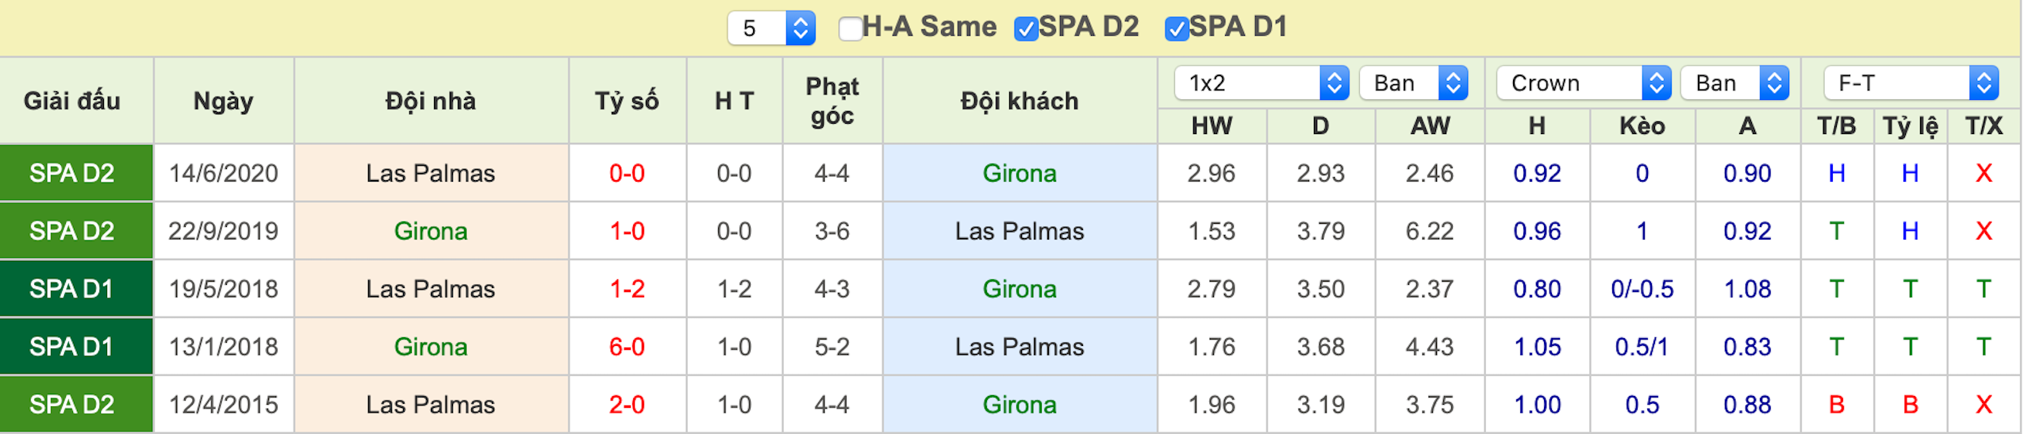The height and width of the screenshot is (434, 2024).
Task: Click the Tỷ số column header
Action: pos(627,101)
